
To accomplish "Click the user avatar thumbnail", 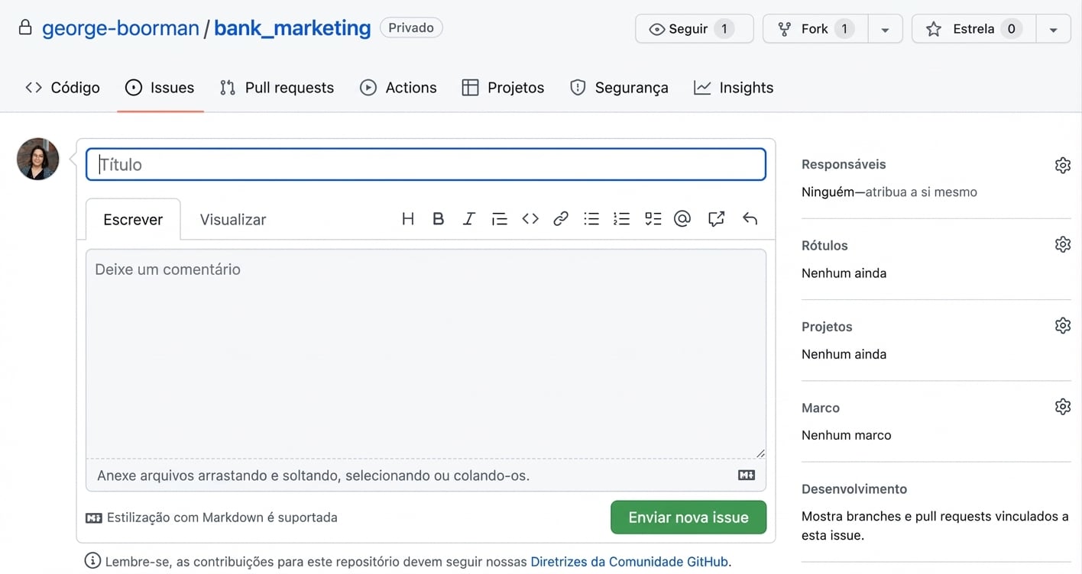I will (38, 159).
